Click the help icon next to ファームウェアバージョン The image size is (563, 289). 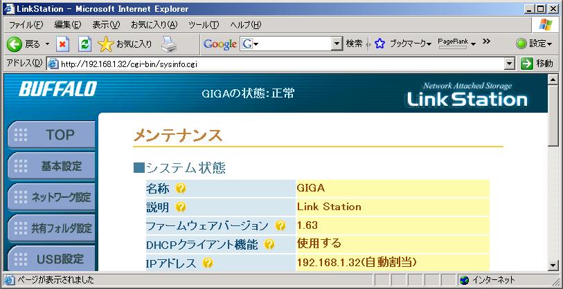[x=280, y=225]
